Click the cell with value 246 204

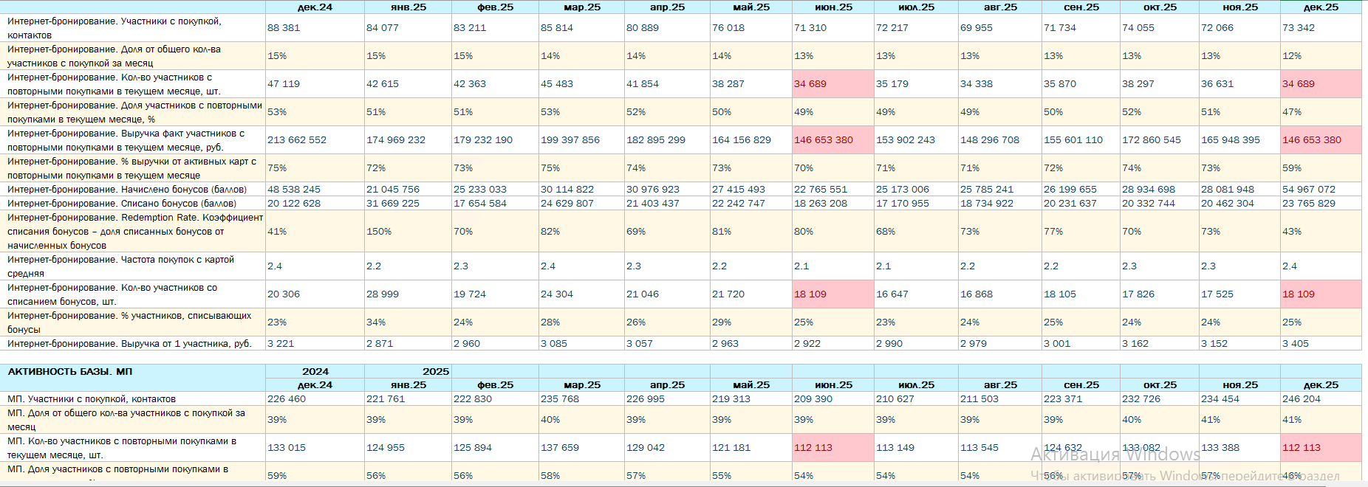1320,399
